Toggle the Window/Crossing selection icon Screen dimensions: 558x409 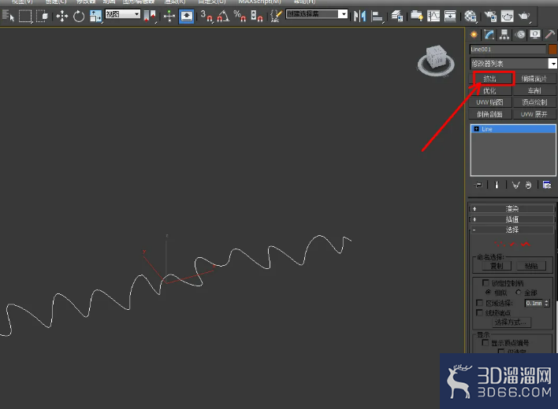point(43,16)
